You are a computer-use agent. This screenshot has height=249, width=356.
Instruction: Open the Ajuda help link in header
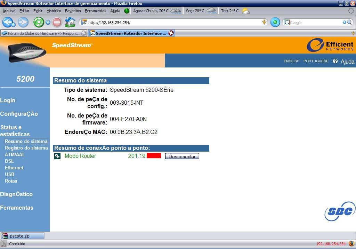click(x=347, y=62)
